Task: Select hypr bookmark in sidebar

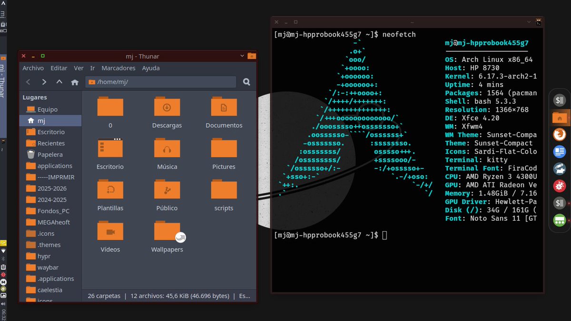Action: point(50,256)
